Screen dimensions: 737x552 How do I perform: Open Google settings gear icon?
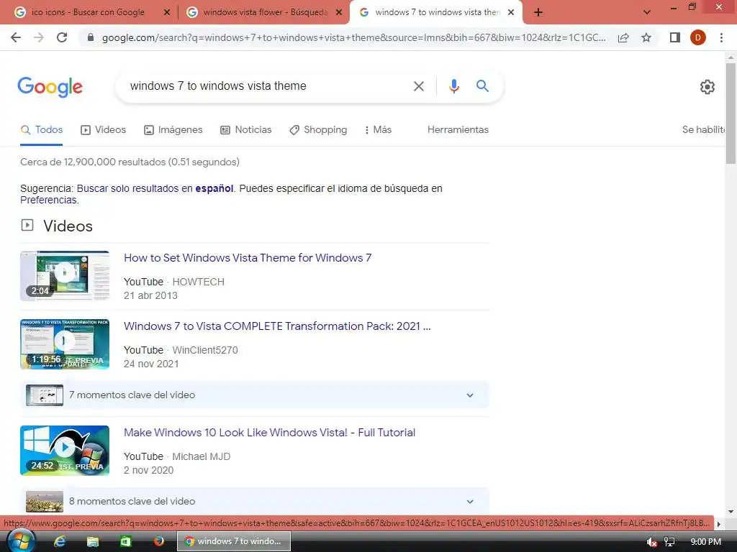pos(707,87)
